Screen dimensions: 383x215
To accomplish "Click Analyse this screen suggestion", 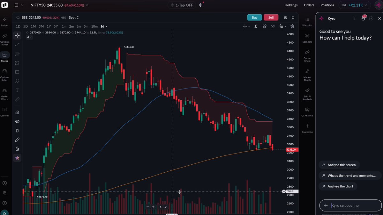I will tap(339, 165).
